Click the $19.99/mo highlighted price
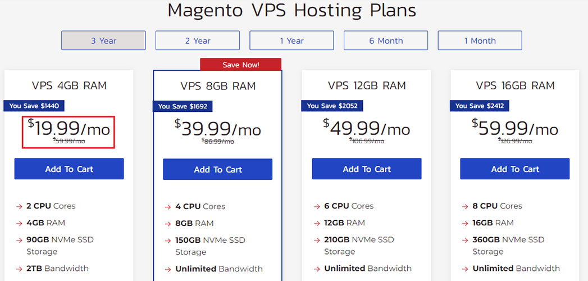This screenshot has width=588, height=281. (69, 132)
